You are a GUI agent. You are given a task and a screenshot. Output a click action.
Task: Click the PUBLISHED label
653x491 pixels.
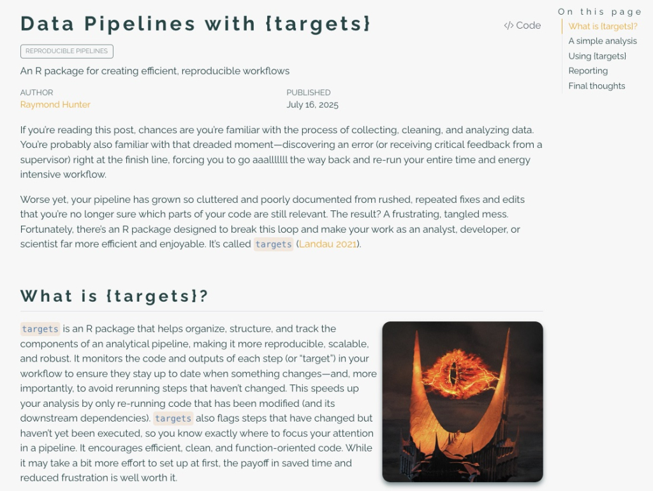tap(309, 92)
